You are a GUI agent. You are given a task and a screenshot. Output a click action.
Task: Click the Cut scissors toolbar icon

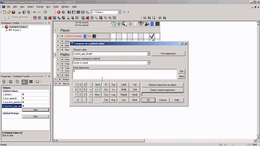[19, 12]
